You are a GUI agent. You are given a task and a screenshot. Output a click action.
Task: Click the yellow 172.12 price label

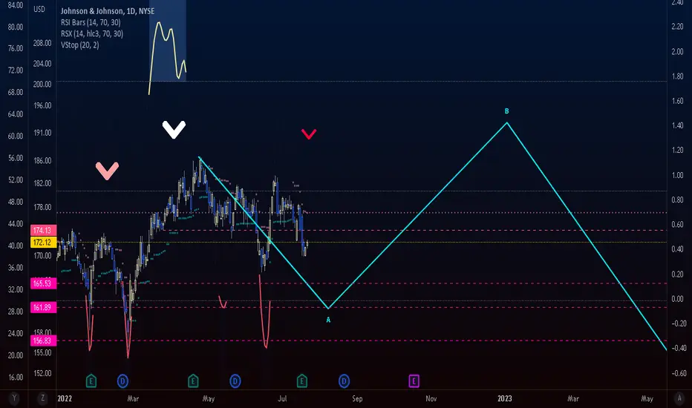43,242
